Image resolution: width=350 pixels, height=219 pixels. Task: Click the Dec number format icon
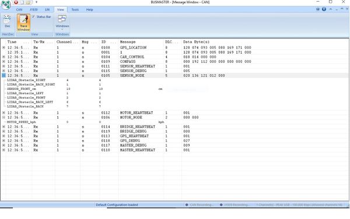tap(8, 22)
